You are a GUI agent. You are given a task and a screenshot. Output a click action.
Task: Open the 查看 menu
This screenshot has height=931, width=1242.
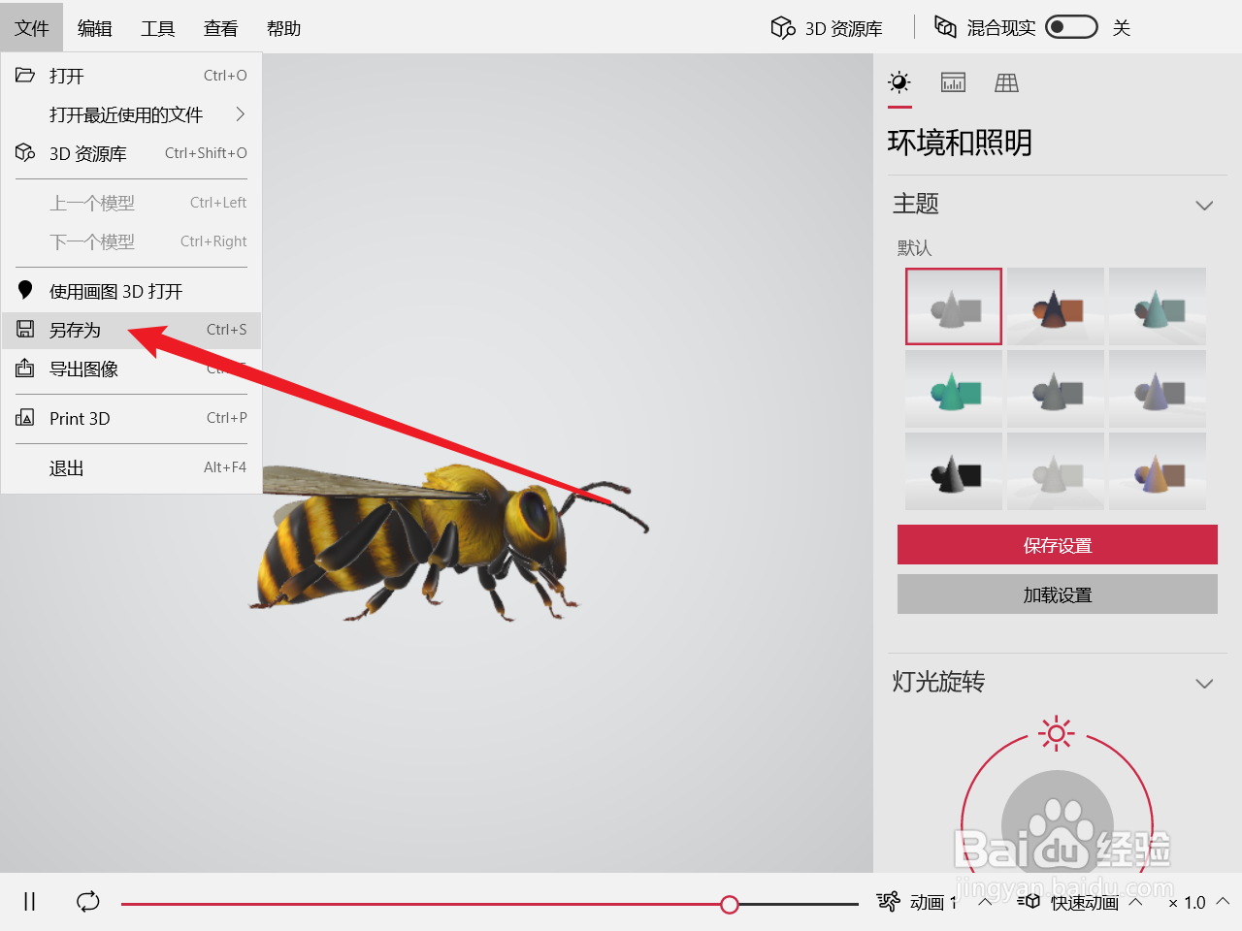click(220, 28)
